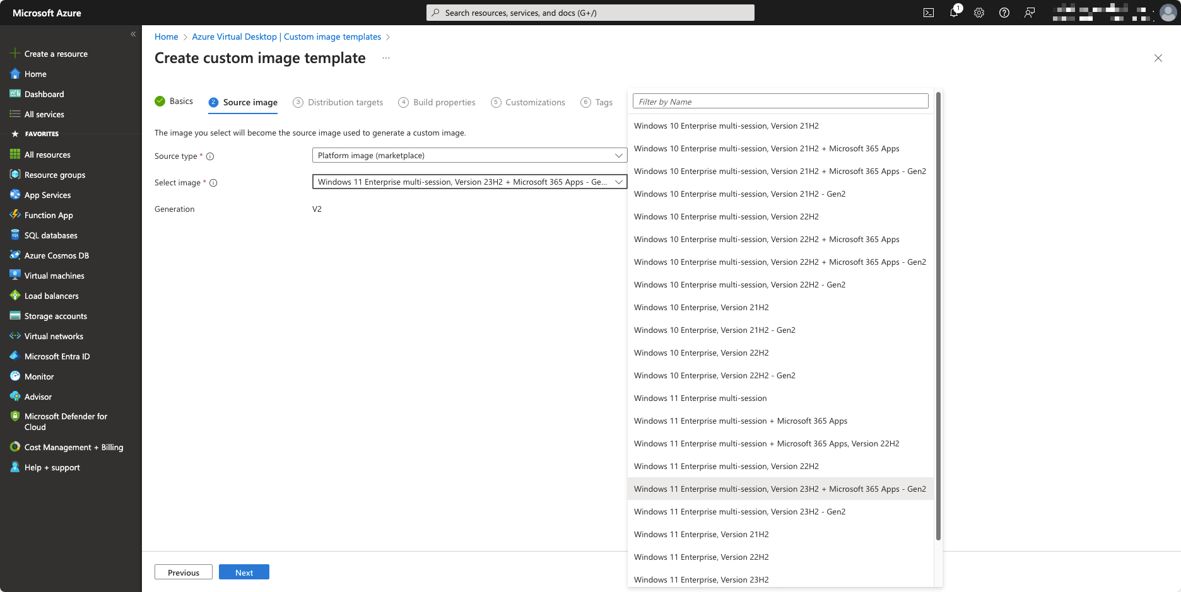Click the Previous button
This screenshot has width=1181, height=592.
(x=184, y=572)
